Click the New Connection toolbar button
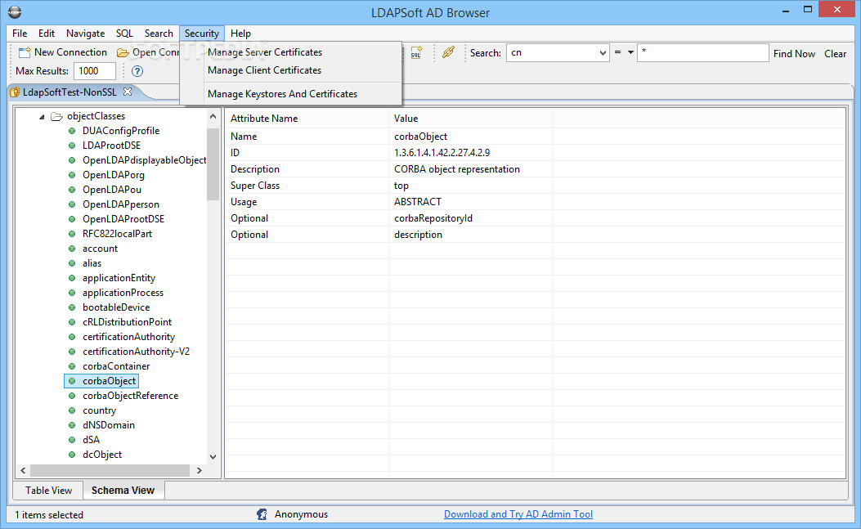 (x=63, y=52)
